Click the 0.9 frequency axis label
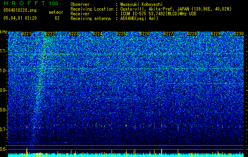 [x=3, y=90]
